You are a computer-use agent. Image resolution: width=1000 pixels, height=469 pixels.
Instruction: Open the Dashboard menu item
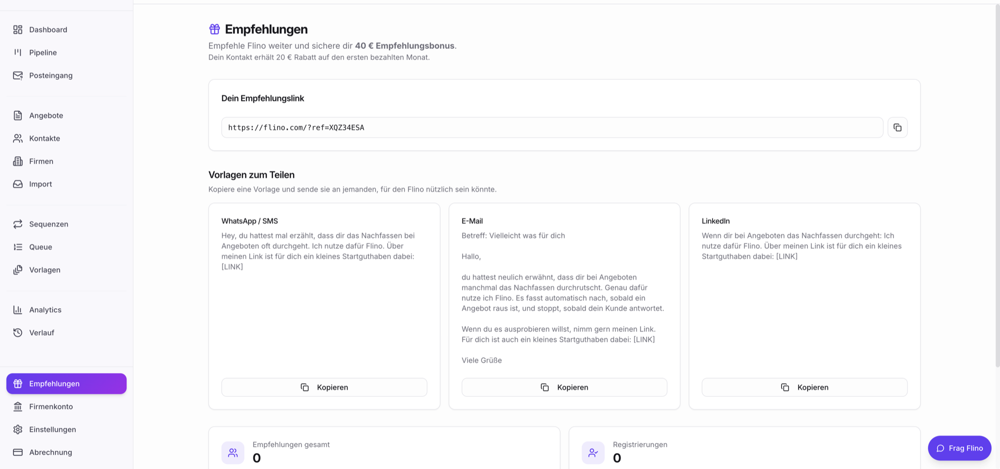click(x=66, y=29)
